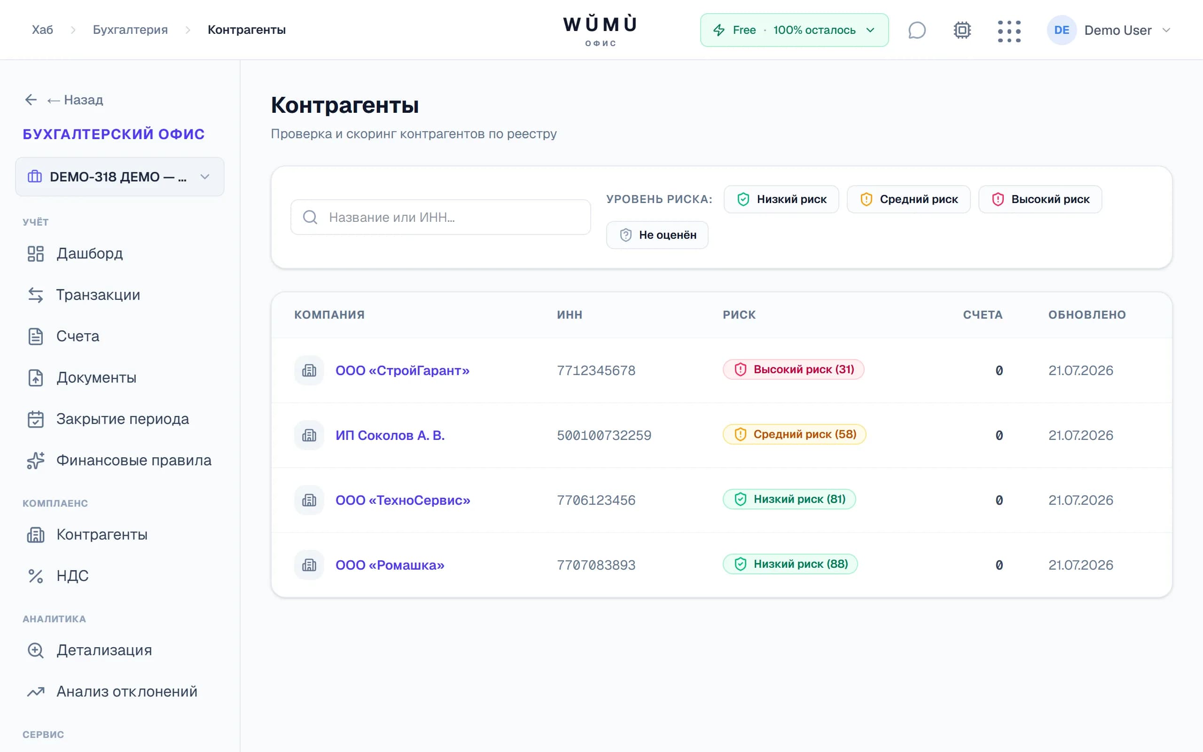Viewport: 1203px width, 752px height.
Task: Click the Средний риск (58) badge
Action: tap(794, 434)
